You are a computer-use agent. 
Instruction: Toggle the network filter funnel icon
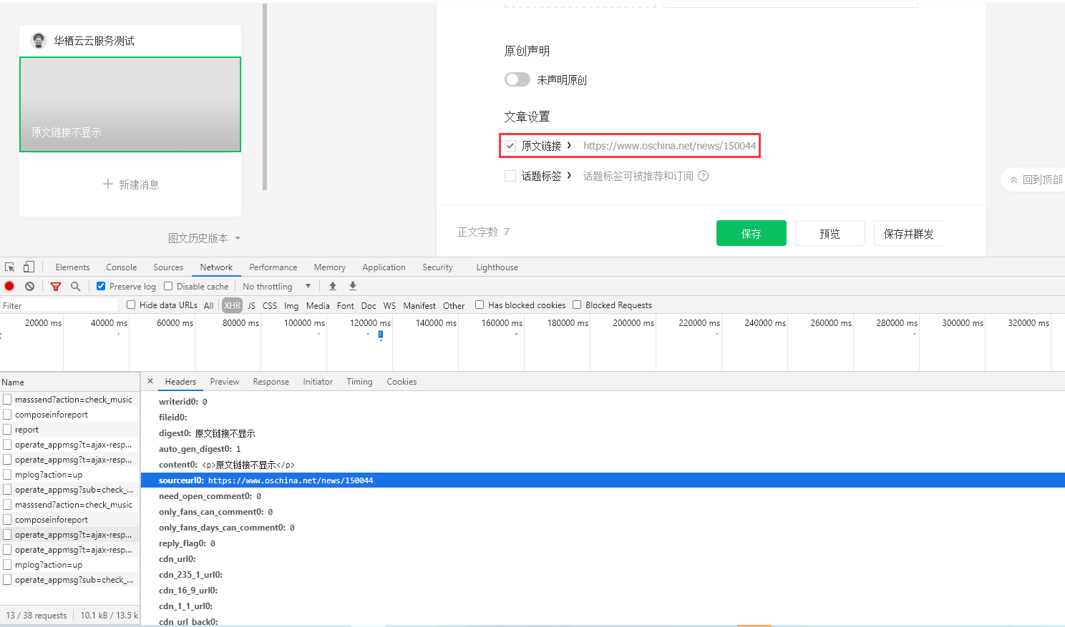pyautogui.click(x=56, y=287)
